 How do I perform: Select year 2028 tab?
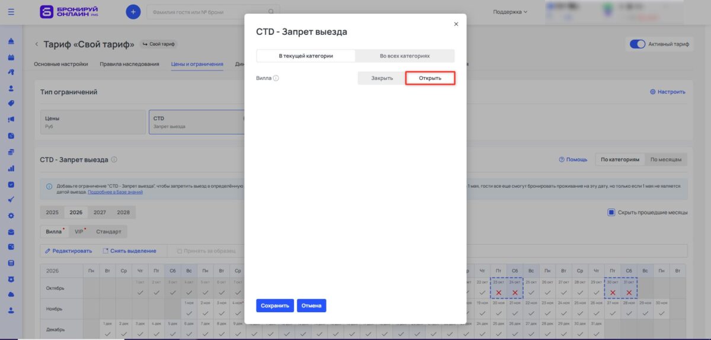[123, 212]
